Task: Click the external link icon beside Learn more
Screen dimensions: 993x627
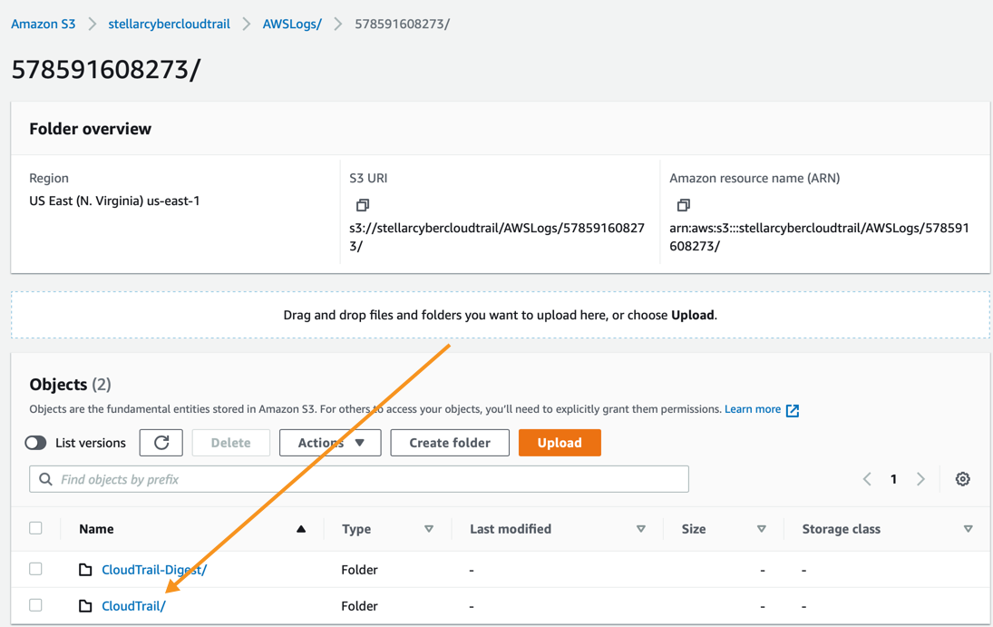Action: coord(793,410)
